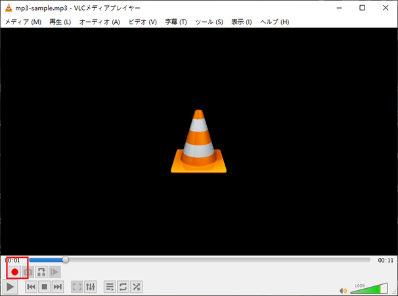398x296 pixels.
Task: Open the 字幕 (T) menu
Action: [x=175, y=22]
